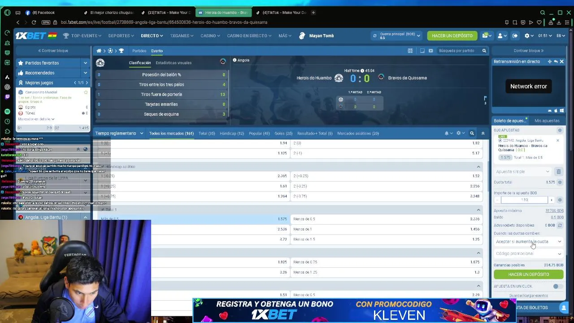Click Guardar/cargar eventos link
574x323 pixels.
[528, 296]
